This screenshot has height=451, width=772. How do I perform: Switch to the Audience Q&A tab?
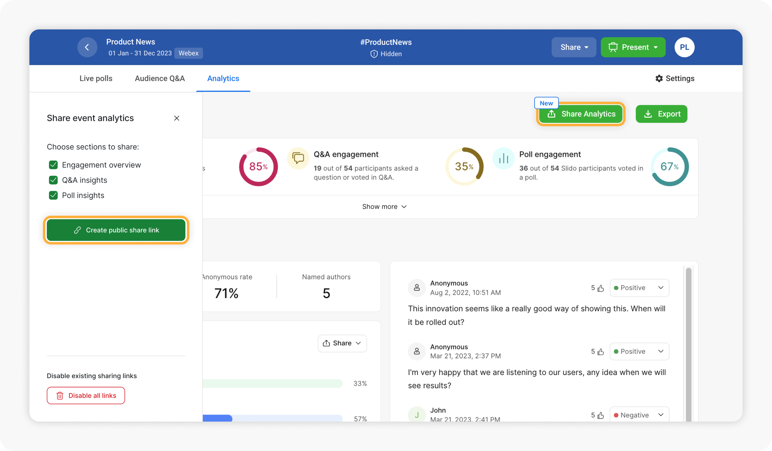click(160, 78)
